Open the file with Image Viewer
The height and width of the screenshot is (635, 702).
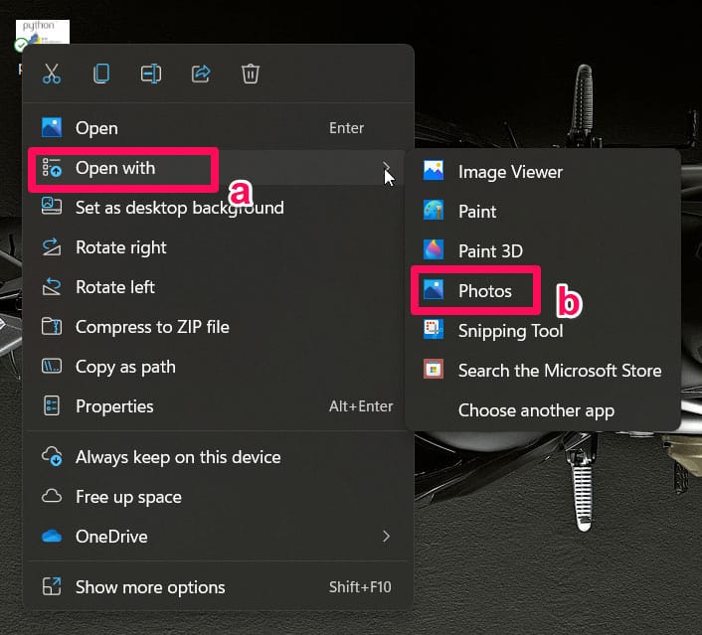pyautogui.click(x=543, y=172)
